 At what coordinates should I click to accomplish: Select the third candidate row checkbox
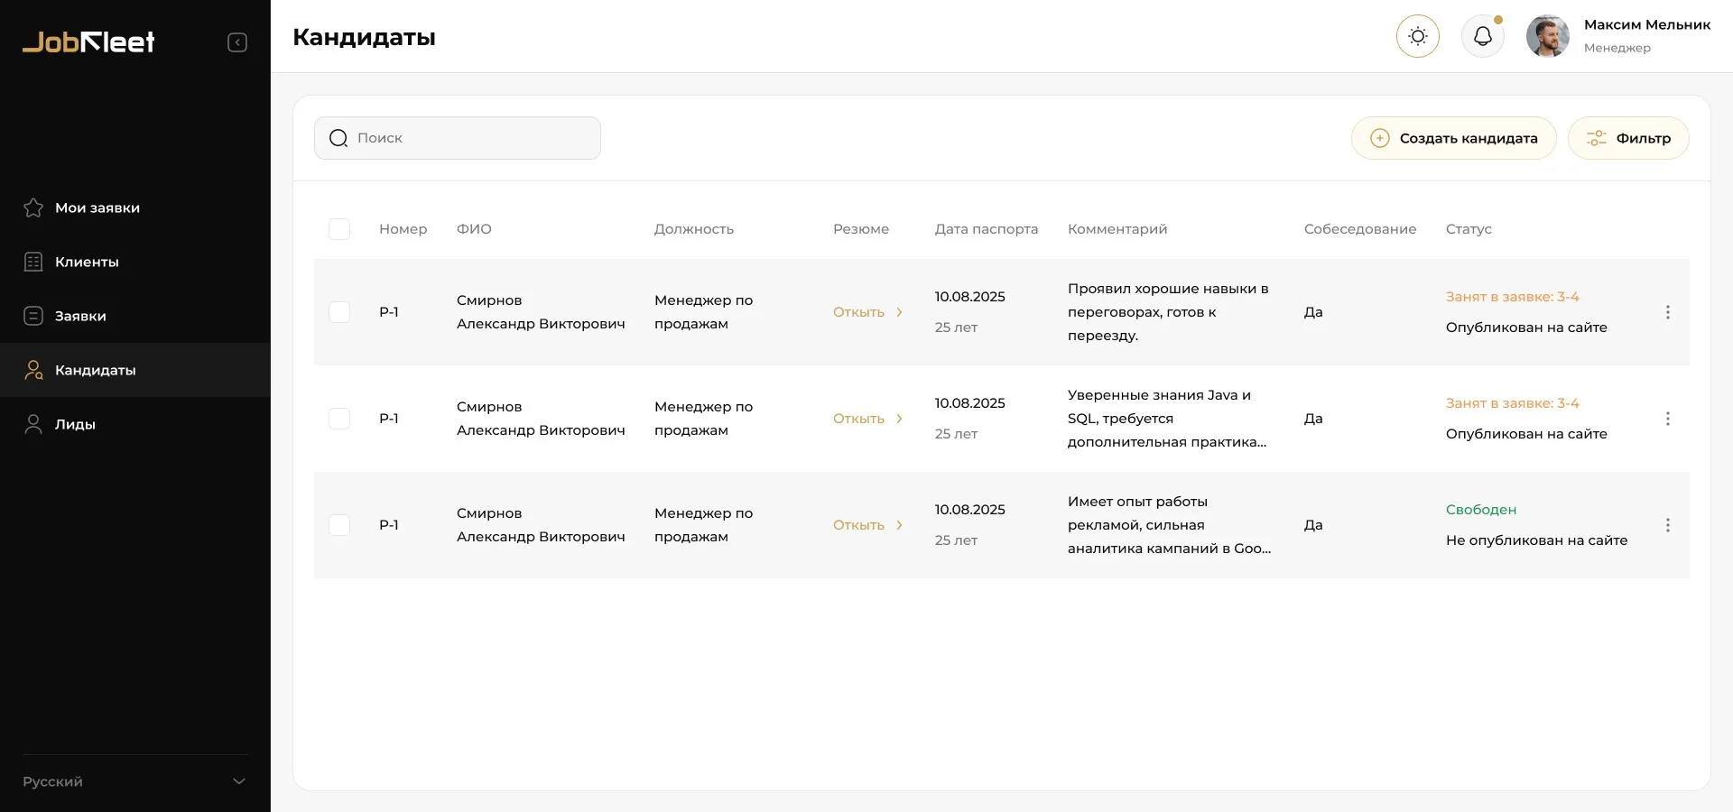tap(339, 525)
